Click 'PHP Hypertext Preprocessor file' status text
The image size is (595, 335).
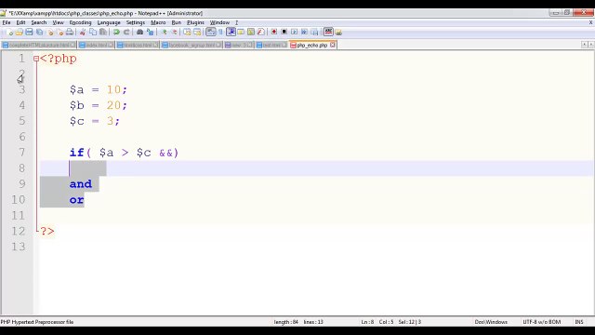pyautogui.click(x=37, y=322)
